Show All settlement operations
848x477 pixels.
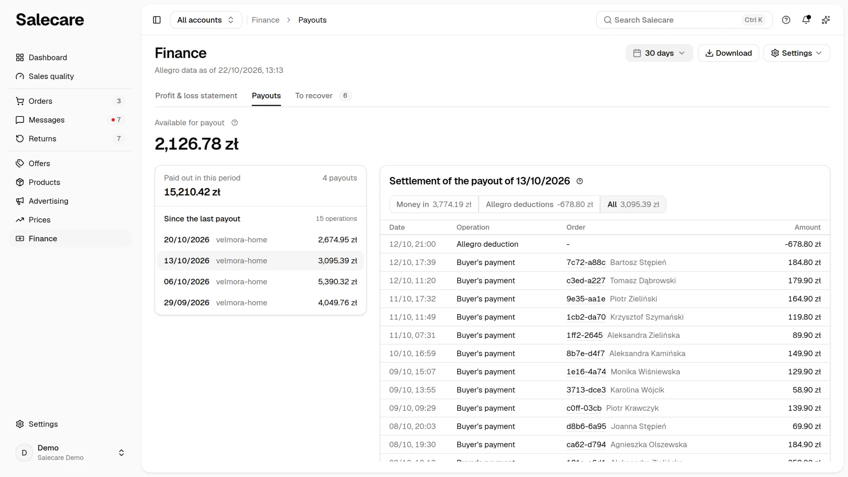coord(633,204)
